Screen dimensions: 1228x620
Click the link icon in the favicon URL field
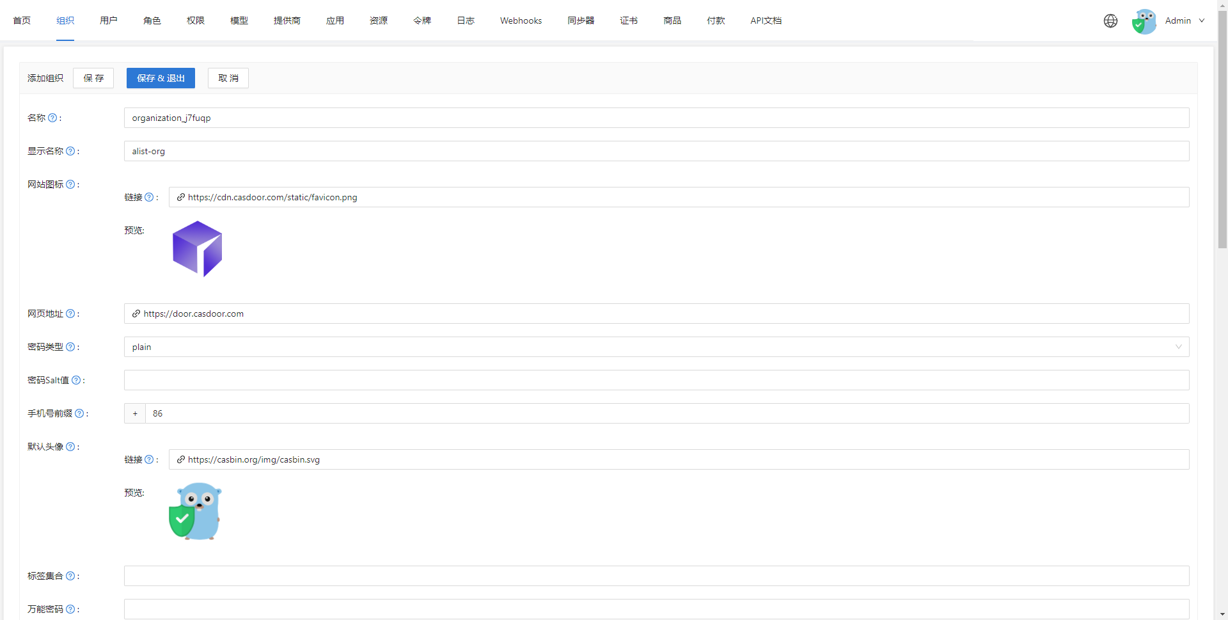[180, 197]
